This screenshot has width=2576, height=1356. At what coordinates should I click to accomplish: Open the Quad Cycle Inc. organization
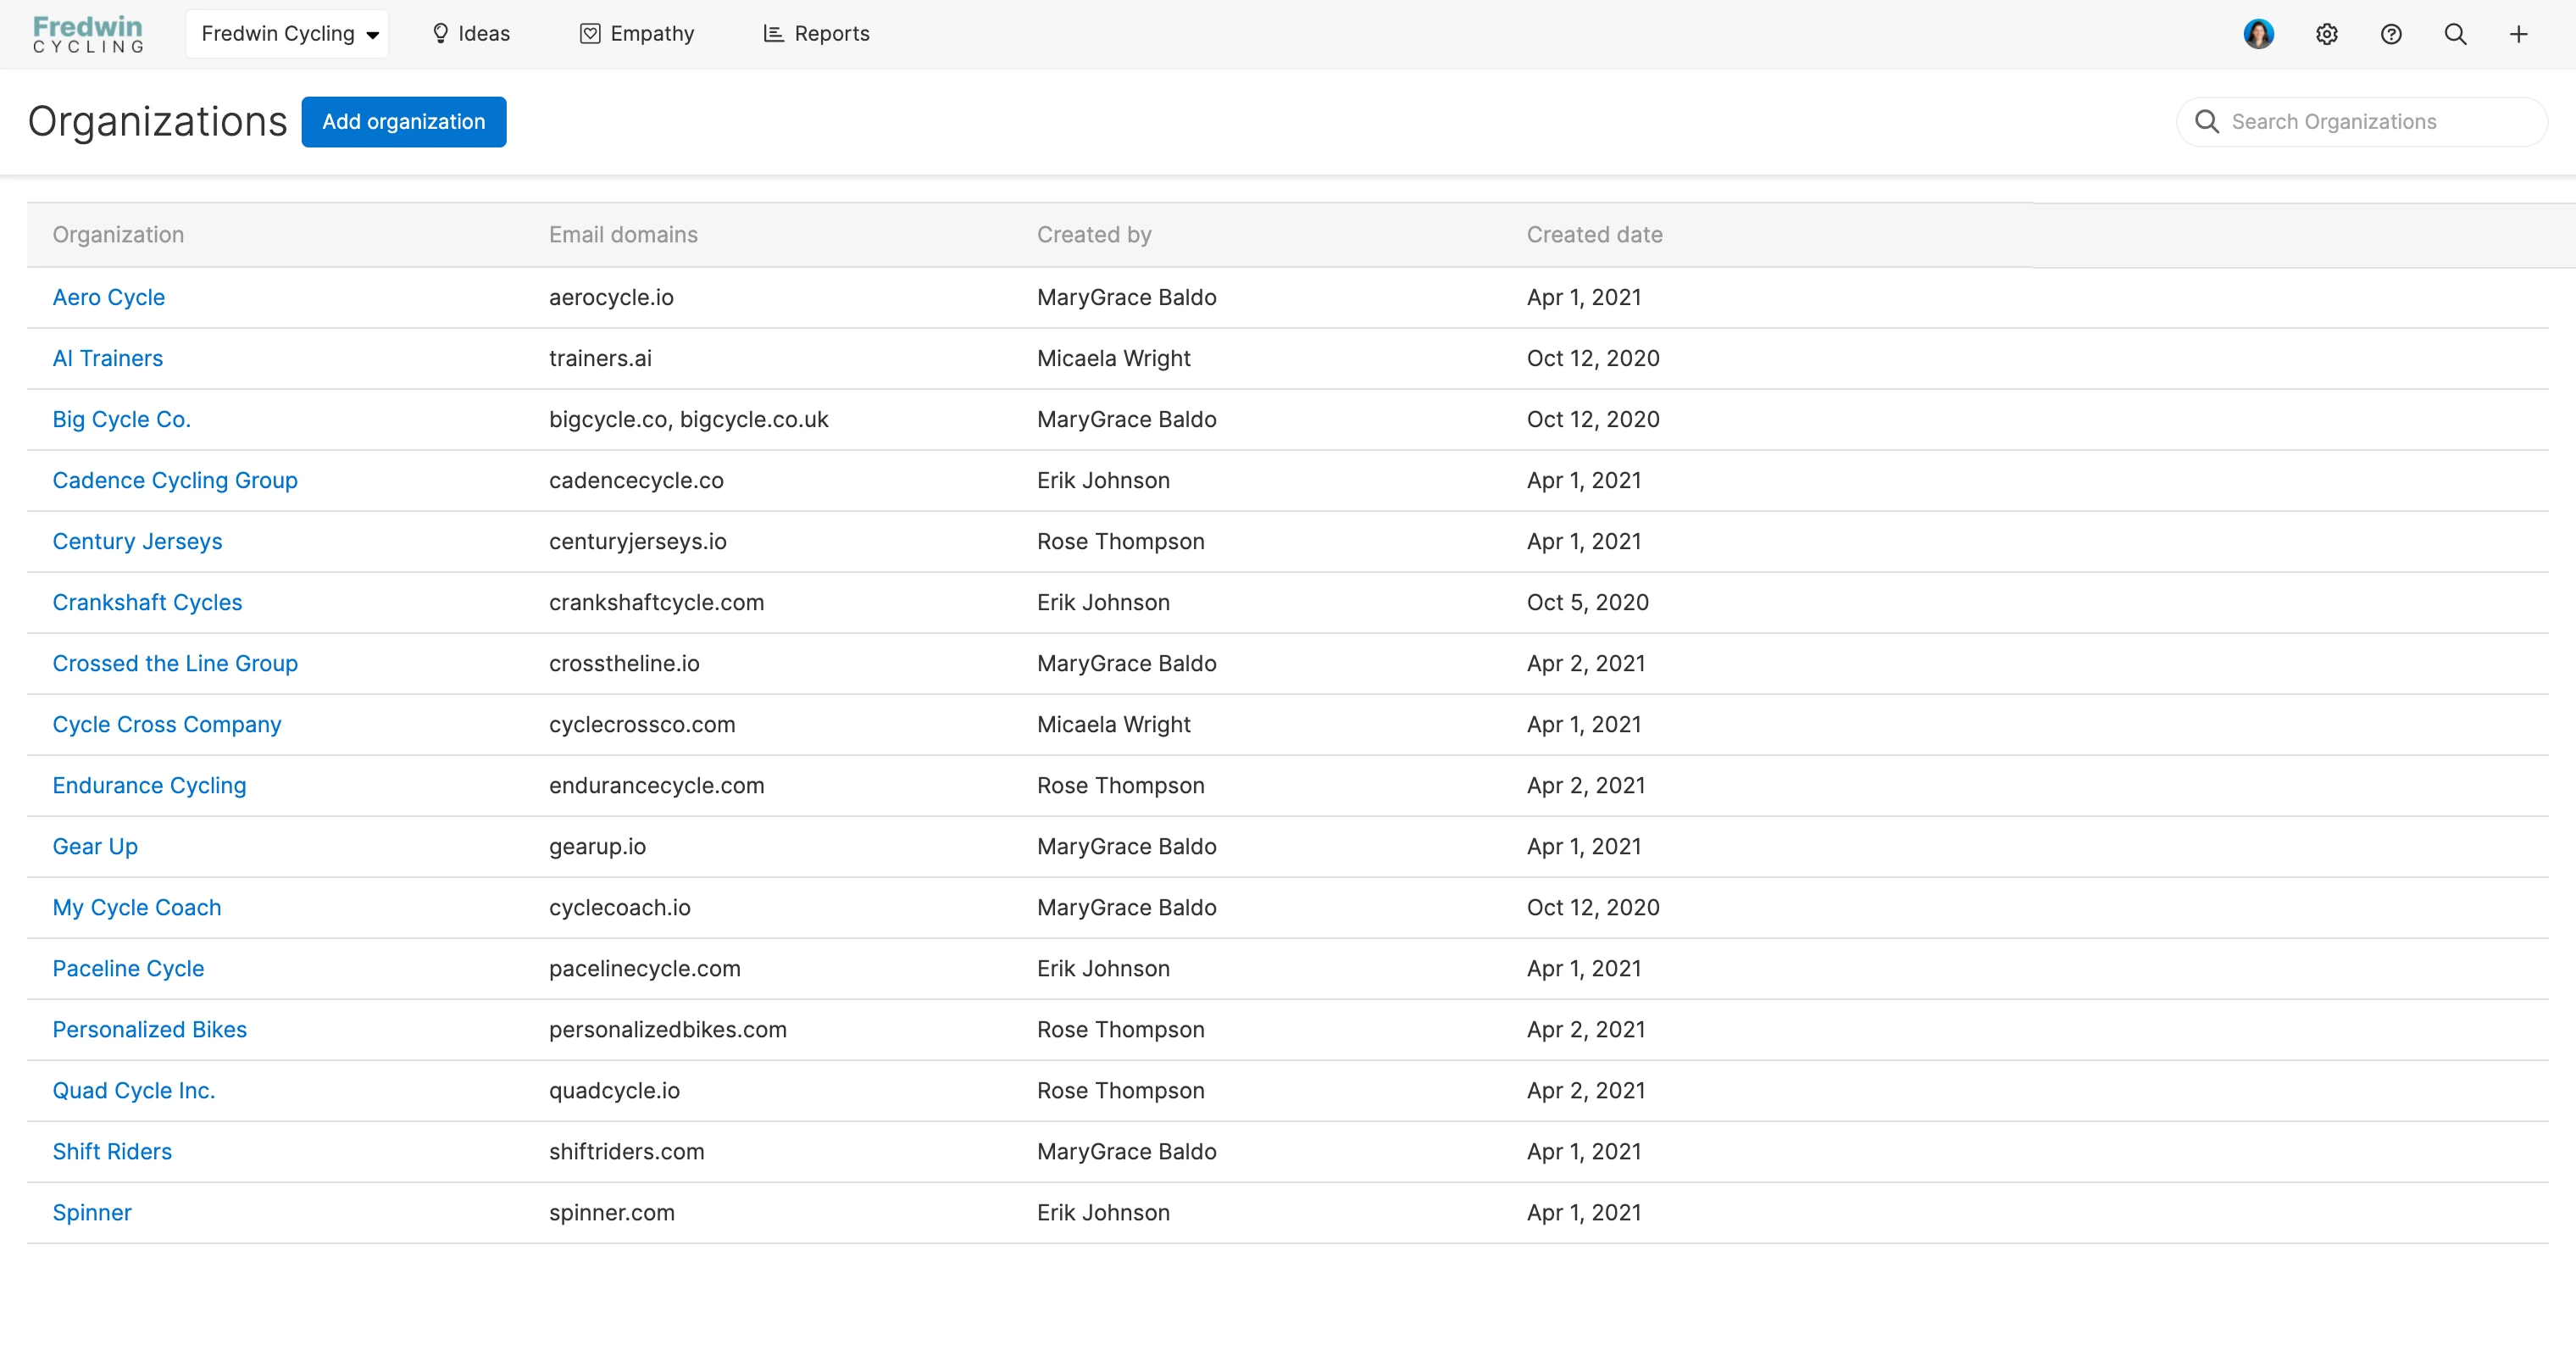point(133,1090)
